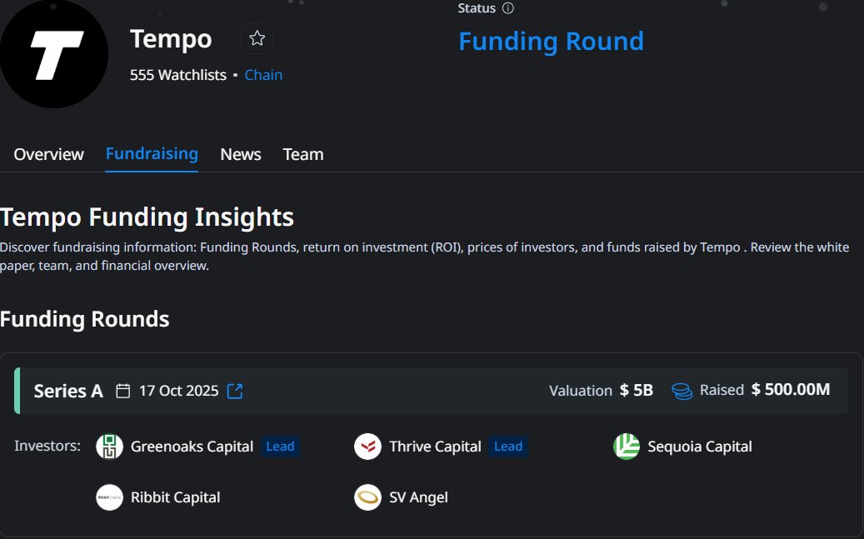The image size is (864, 539).
Task: Open Sequoia Capital investor page
Action: [x=700, y=447]
